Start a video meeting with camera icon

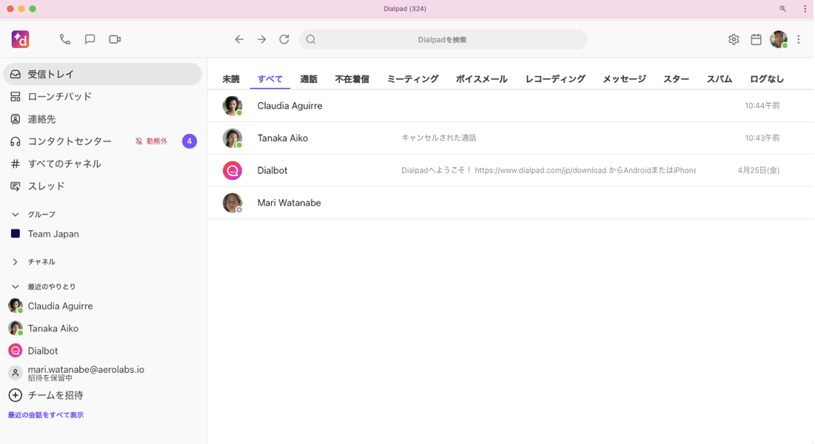pyautogui.click(x=115, y=39)
